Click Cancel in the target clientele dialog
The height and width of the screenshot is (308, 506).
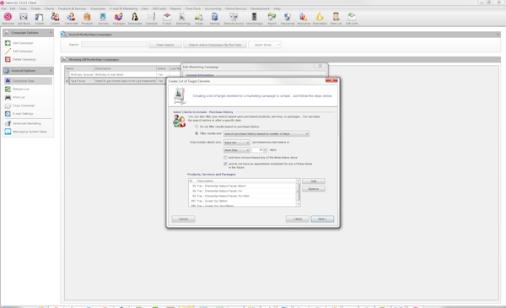183,219
